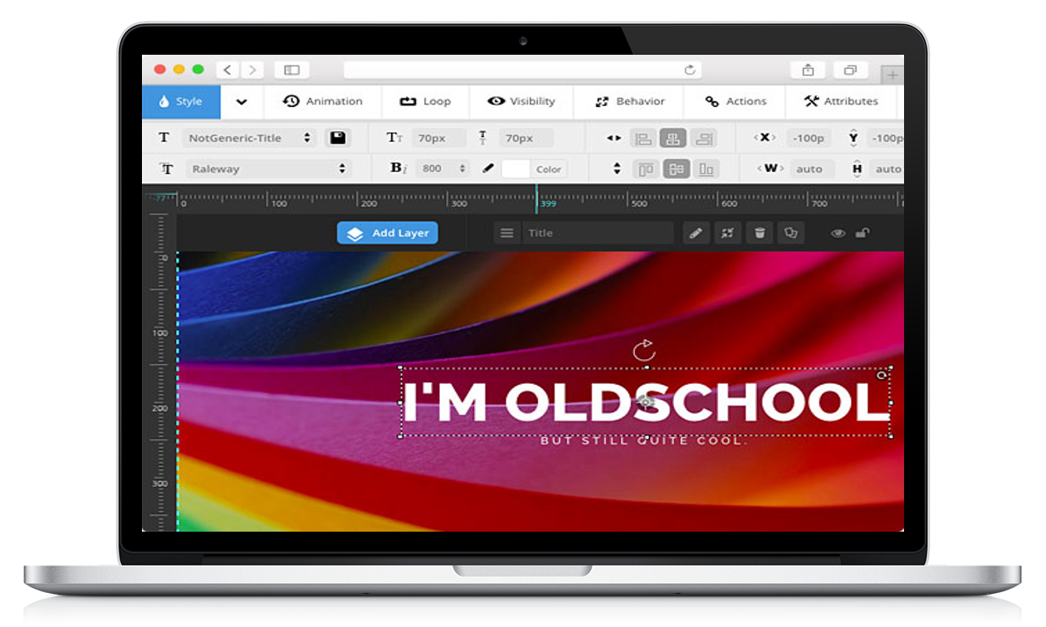Screen dimensions: 1046x627
Task: Open the layer list hamburger menu
Action: (506, 233)
